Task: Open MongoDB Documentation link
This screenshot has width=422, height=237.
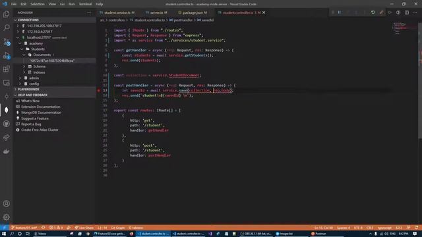Action: click(x=41, y=113)
